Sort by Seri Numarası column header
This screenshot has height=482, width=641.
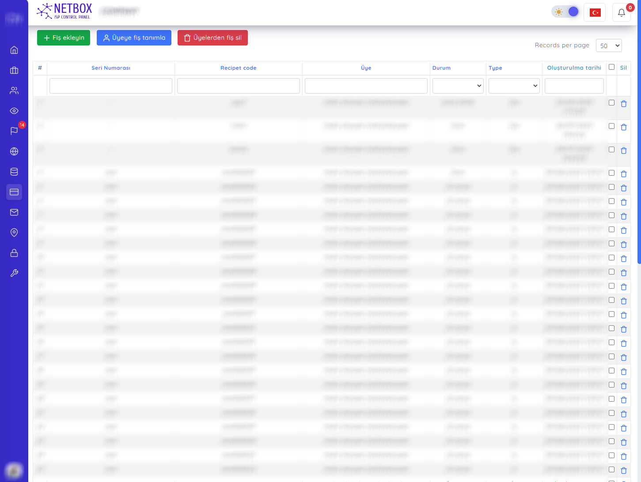[111, 68]
